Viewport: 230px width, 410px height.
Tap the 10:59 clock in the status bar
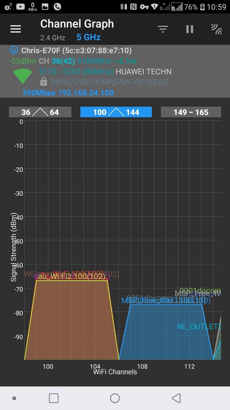[x=217, y=7]
